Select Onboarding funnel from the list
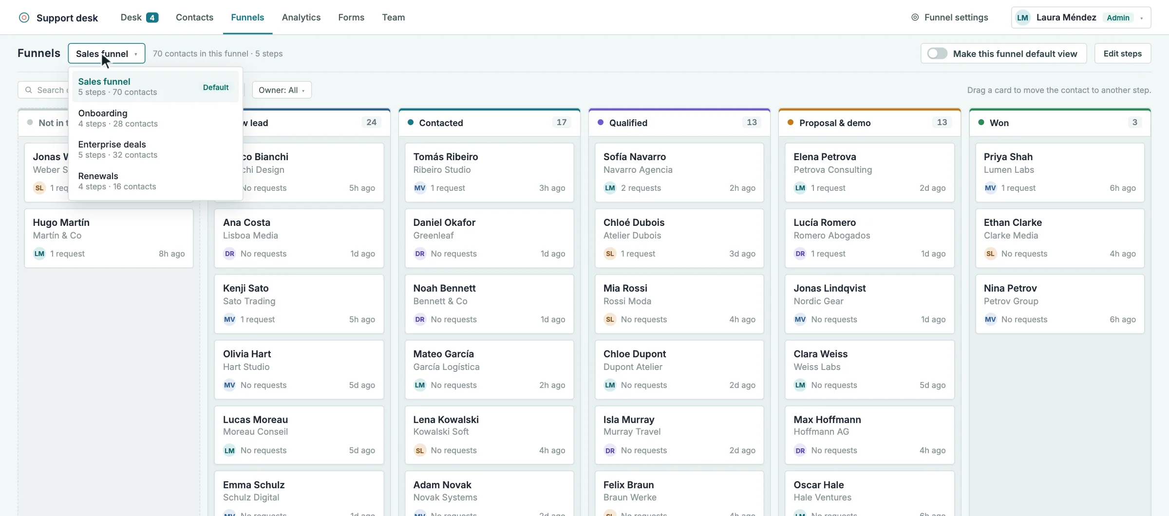1169x516 pixels. tap(155, 118)
